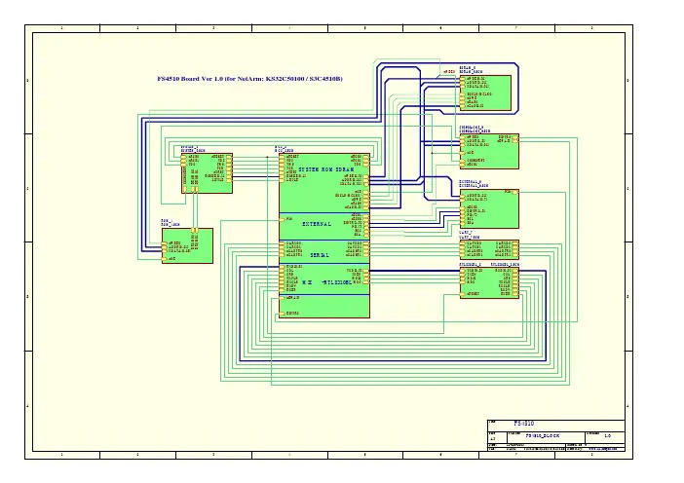684x483 pixels.
Task: Select the ROM sheet symbol block
Action: tap(188, 245)
